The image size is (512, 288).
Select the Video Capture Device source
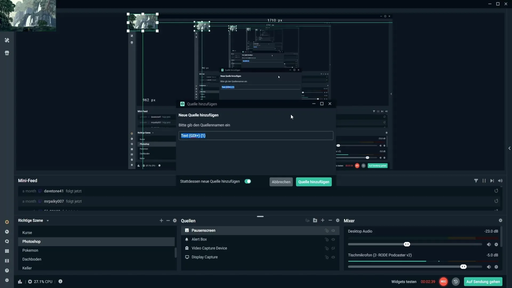(x=260, y=248)
